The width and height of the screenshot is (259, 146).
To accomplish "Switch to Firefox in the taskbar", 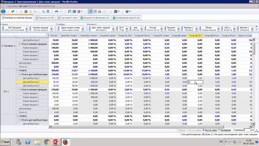I will pos(66,142).
